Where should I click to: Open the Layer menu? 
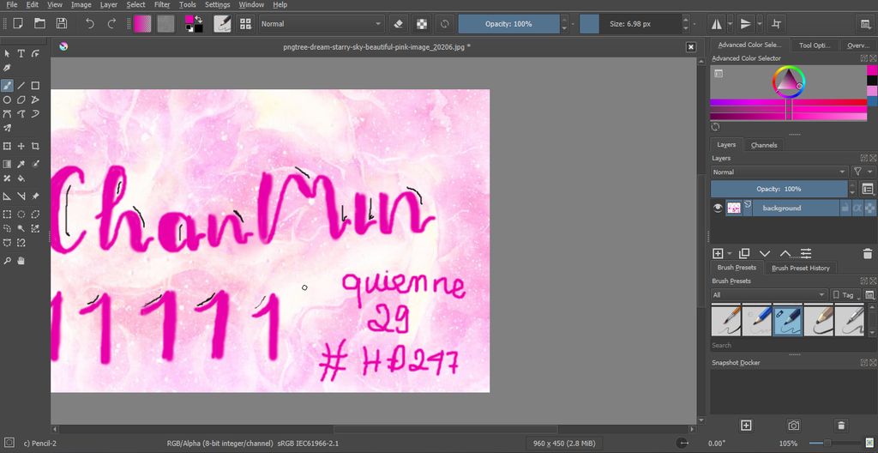tap(109, 4)
